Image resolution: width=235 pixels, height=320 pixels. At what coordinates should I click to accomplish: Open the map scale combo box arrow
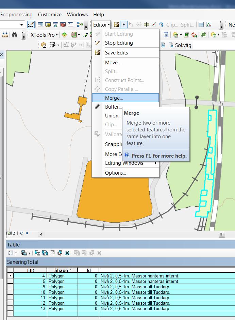[x=21, y=25]
